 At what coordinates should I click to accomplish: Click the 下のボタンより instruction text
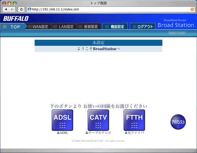(x=98, y=106)
